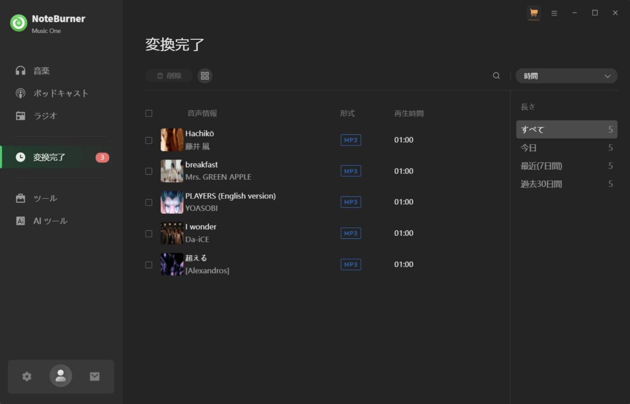Click MP3 format badge for 超える
Screen dimensions: 630x404
pos(351,264)
